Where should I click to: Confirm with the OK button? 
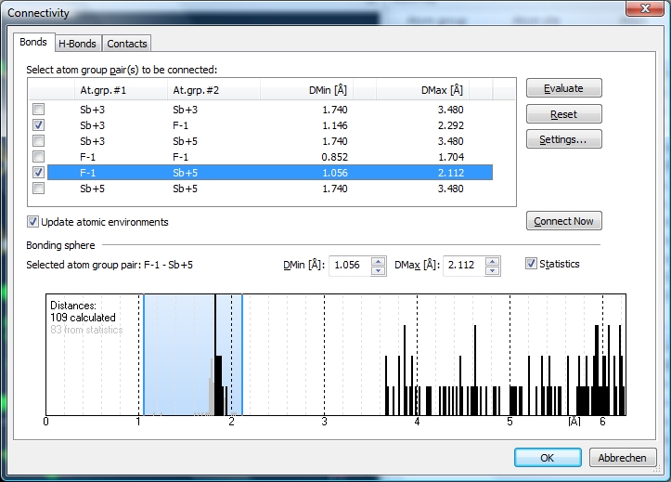point(547,458)
